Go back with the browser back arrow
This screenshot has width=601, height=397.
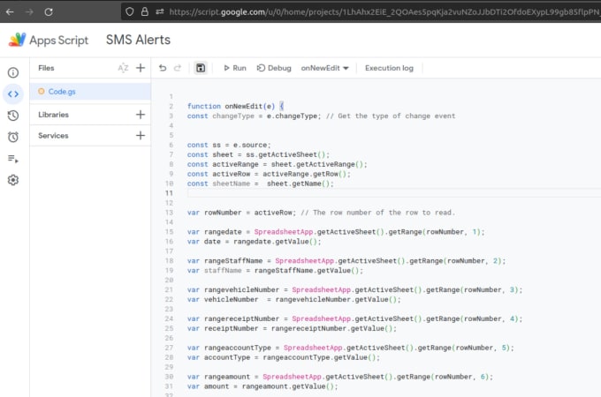tap(10, 11)
